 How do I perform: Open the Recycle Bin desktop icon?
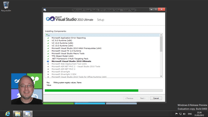pos(6,6)
